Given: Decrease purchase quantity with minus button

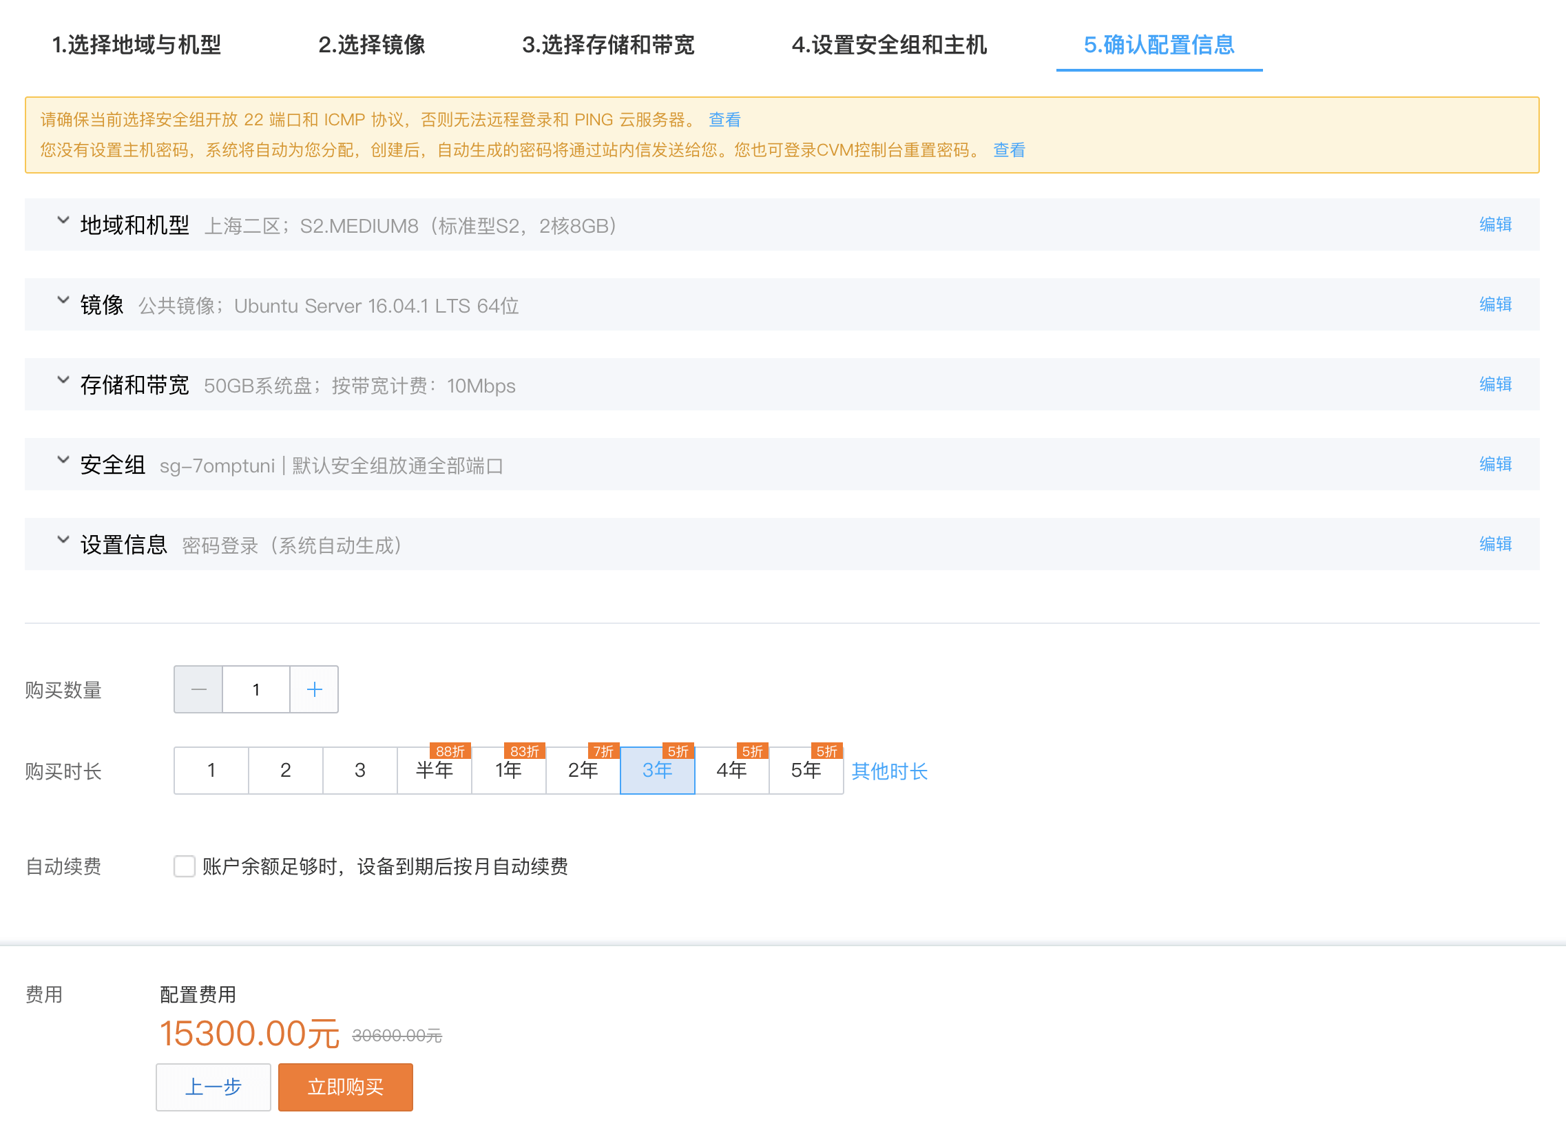Looking at the screenshot, I should [198, 689].
